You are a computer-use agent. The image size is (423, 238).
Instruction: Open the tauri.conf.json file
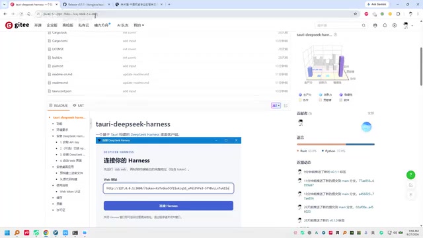pos(61,91)
